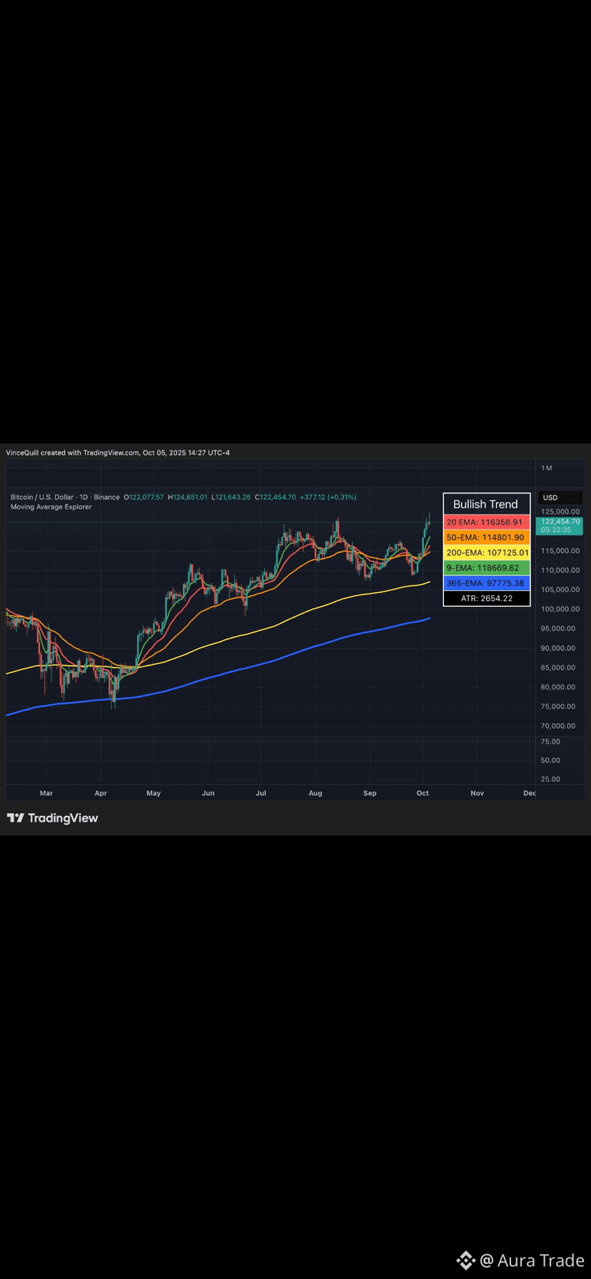
Task: Click the 95,000.00 price axis label
Action: 560,629
